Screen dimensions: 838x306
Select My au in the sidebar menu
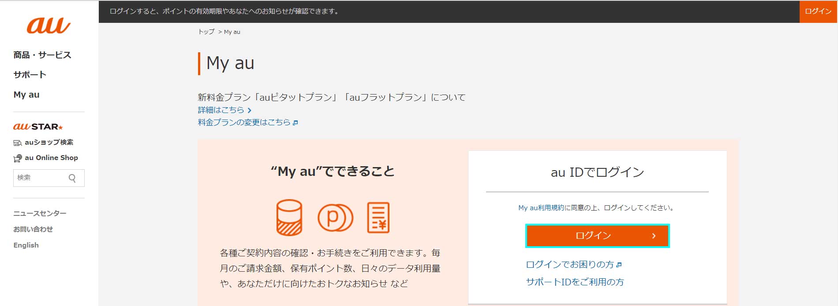pos(26,95)
